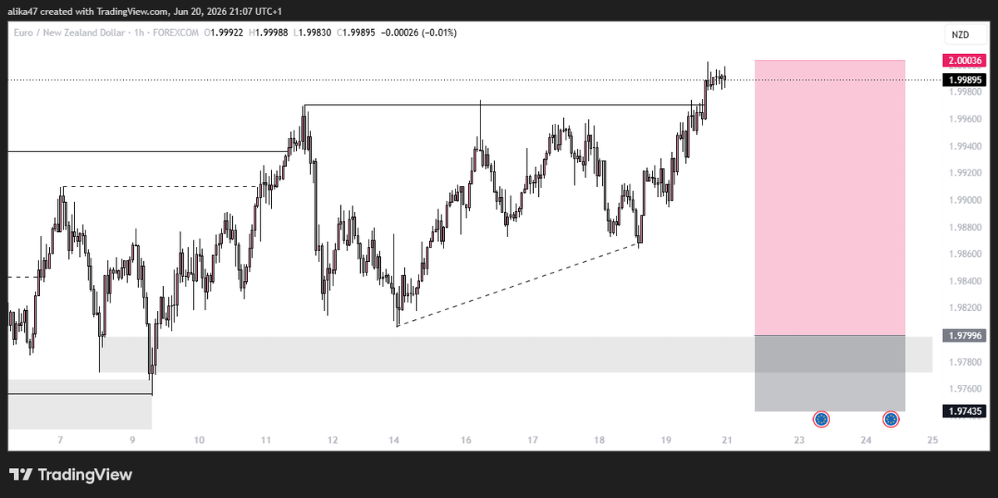The height and width of the screenshot is (498, 998).
Task: Open the TradingView logo at bottom left
Action: click(71, 475)
